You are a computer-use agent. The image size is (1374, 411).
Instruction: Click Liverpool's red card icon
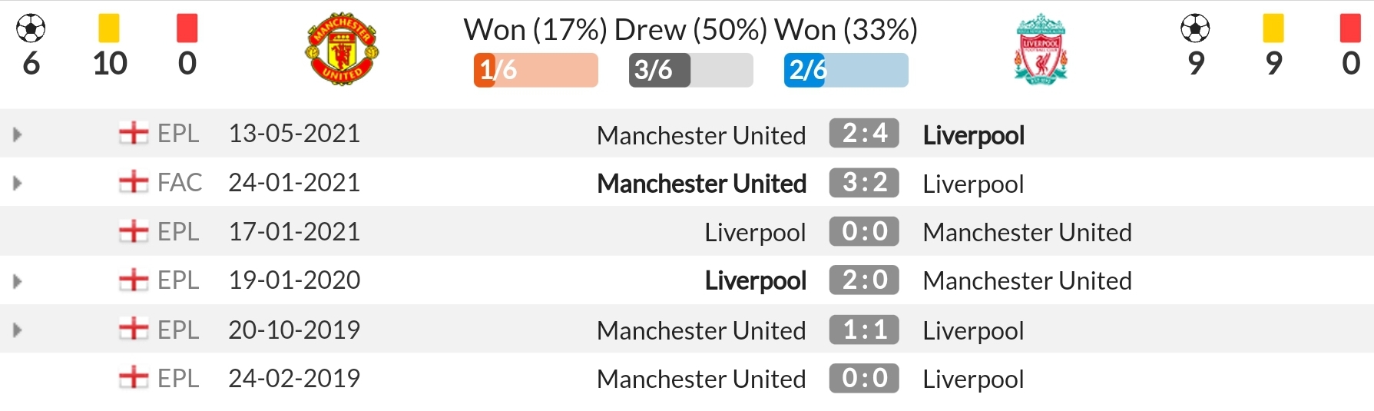click(x=1350, y=28)
